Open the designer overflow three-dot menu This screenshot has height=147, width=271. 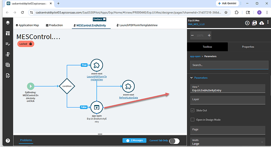(x=268, y=22)
